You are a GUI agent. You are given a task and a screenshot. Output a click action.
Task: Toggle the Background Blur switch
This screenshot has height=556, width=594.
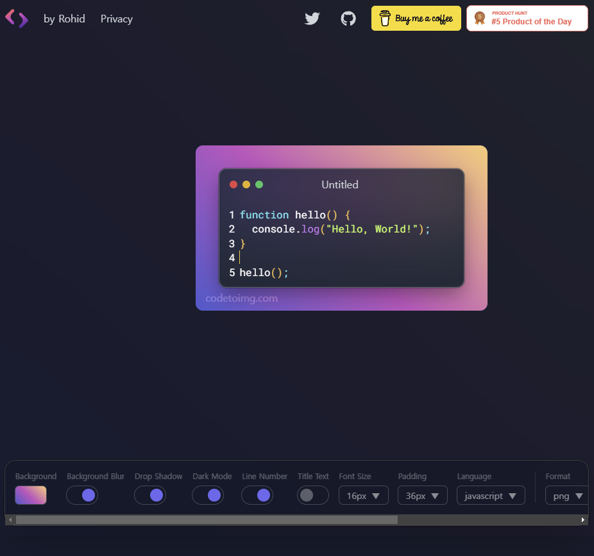click(x=82, y=495)
